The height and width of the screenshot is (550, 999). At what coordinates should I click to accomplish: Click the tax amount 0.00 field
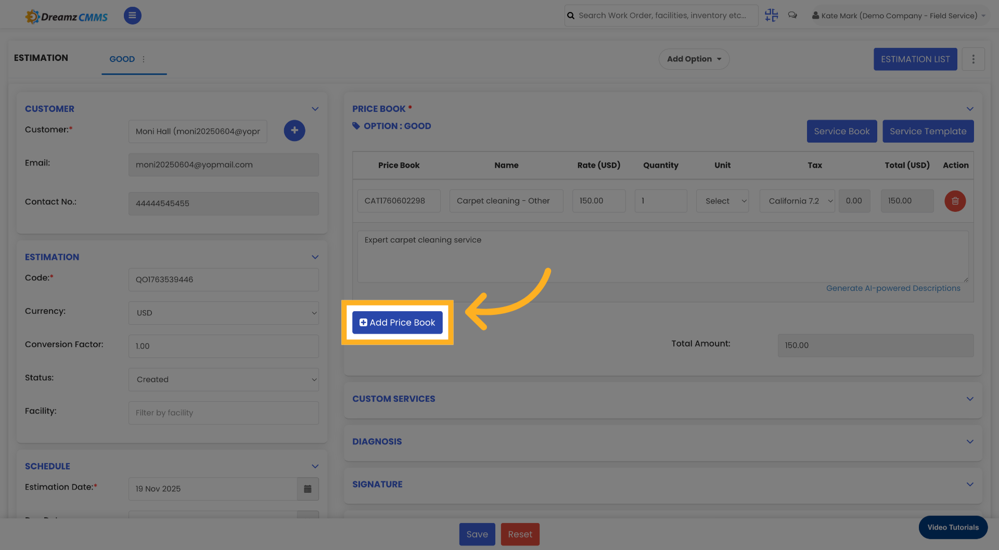(x=854, y=201)
